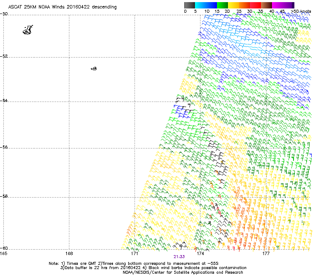Select the '-58' latitude axis label
This screenshot has width=313, height=275.
pos(4,196)
